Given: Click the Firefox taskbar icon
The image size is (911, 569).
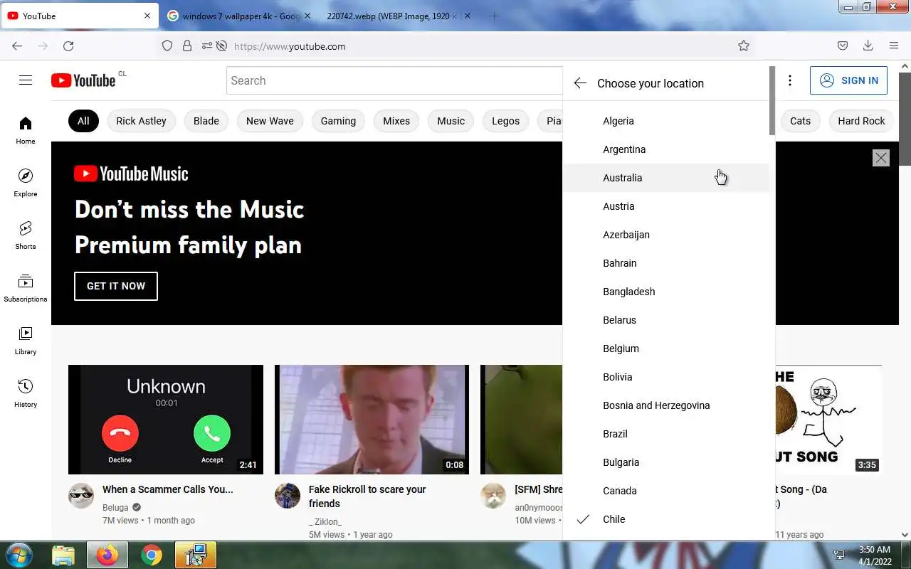Looking at the screenshot, I should [107, 555].
